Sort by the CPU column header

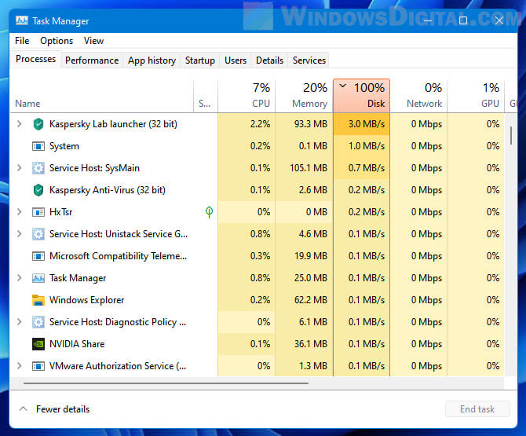coord(247,97)
